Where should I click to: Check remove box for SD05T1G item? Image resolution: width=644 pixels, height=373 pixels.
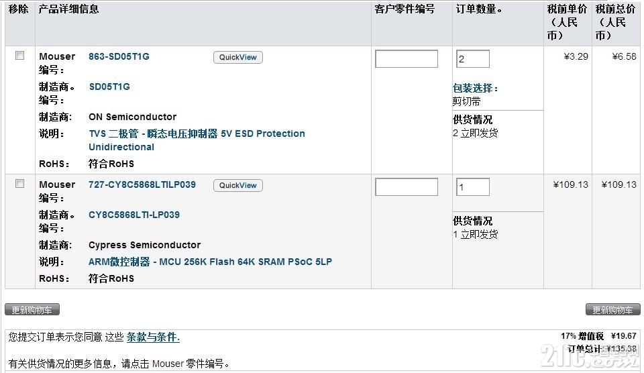19,56
